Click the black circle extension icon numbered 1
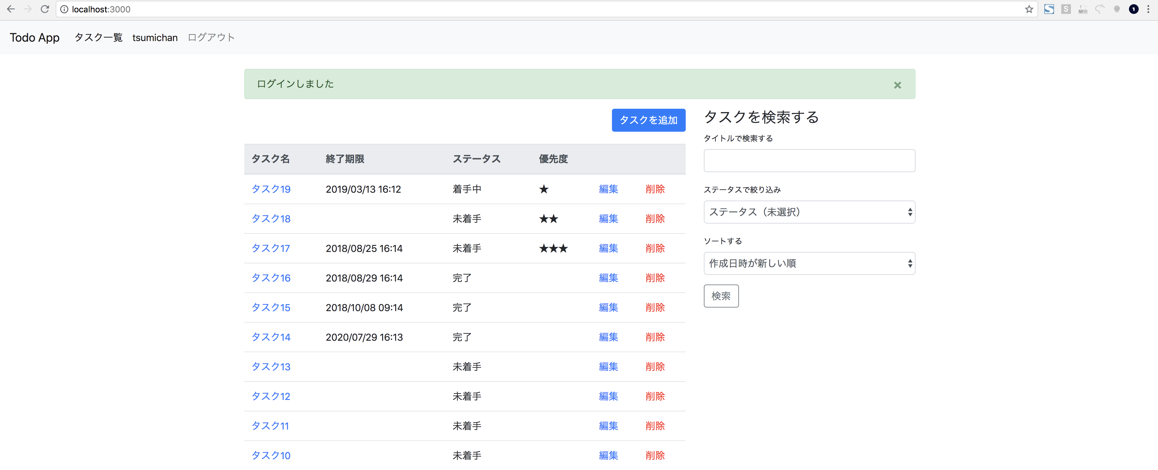 coord(1134,9)
